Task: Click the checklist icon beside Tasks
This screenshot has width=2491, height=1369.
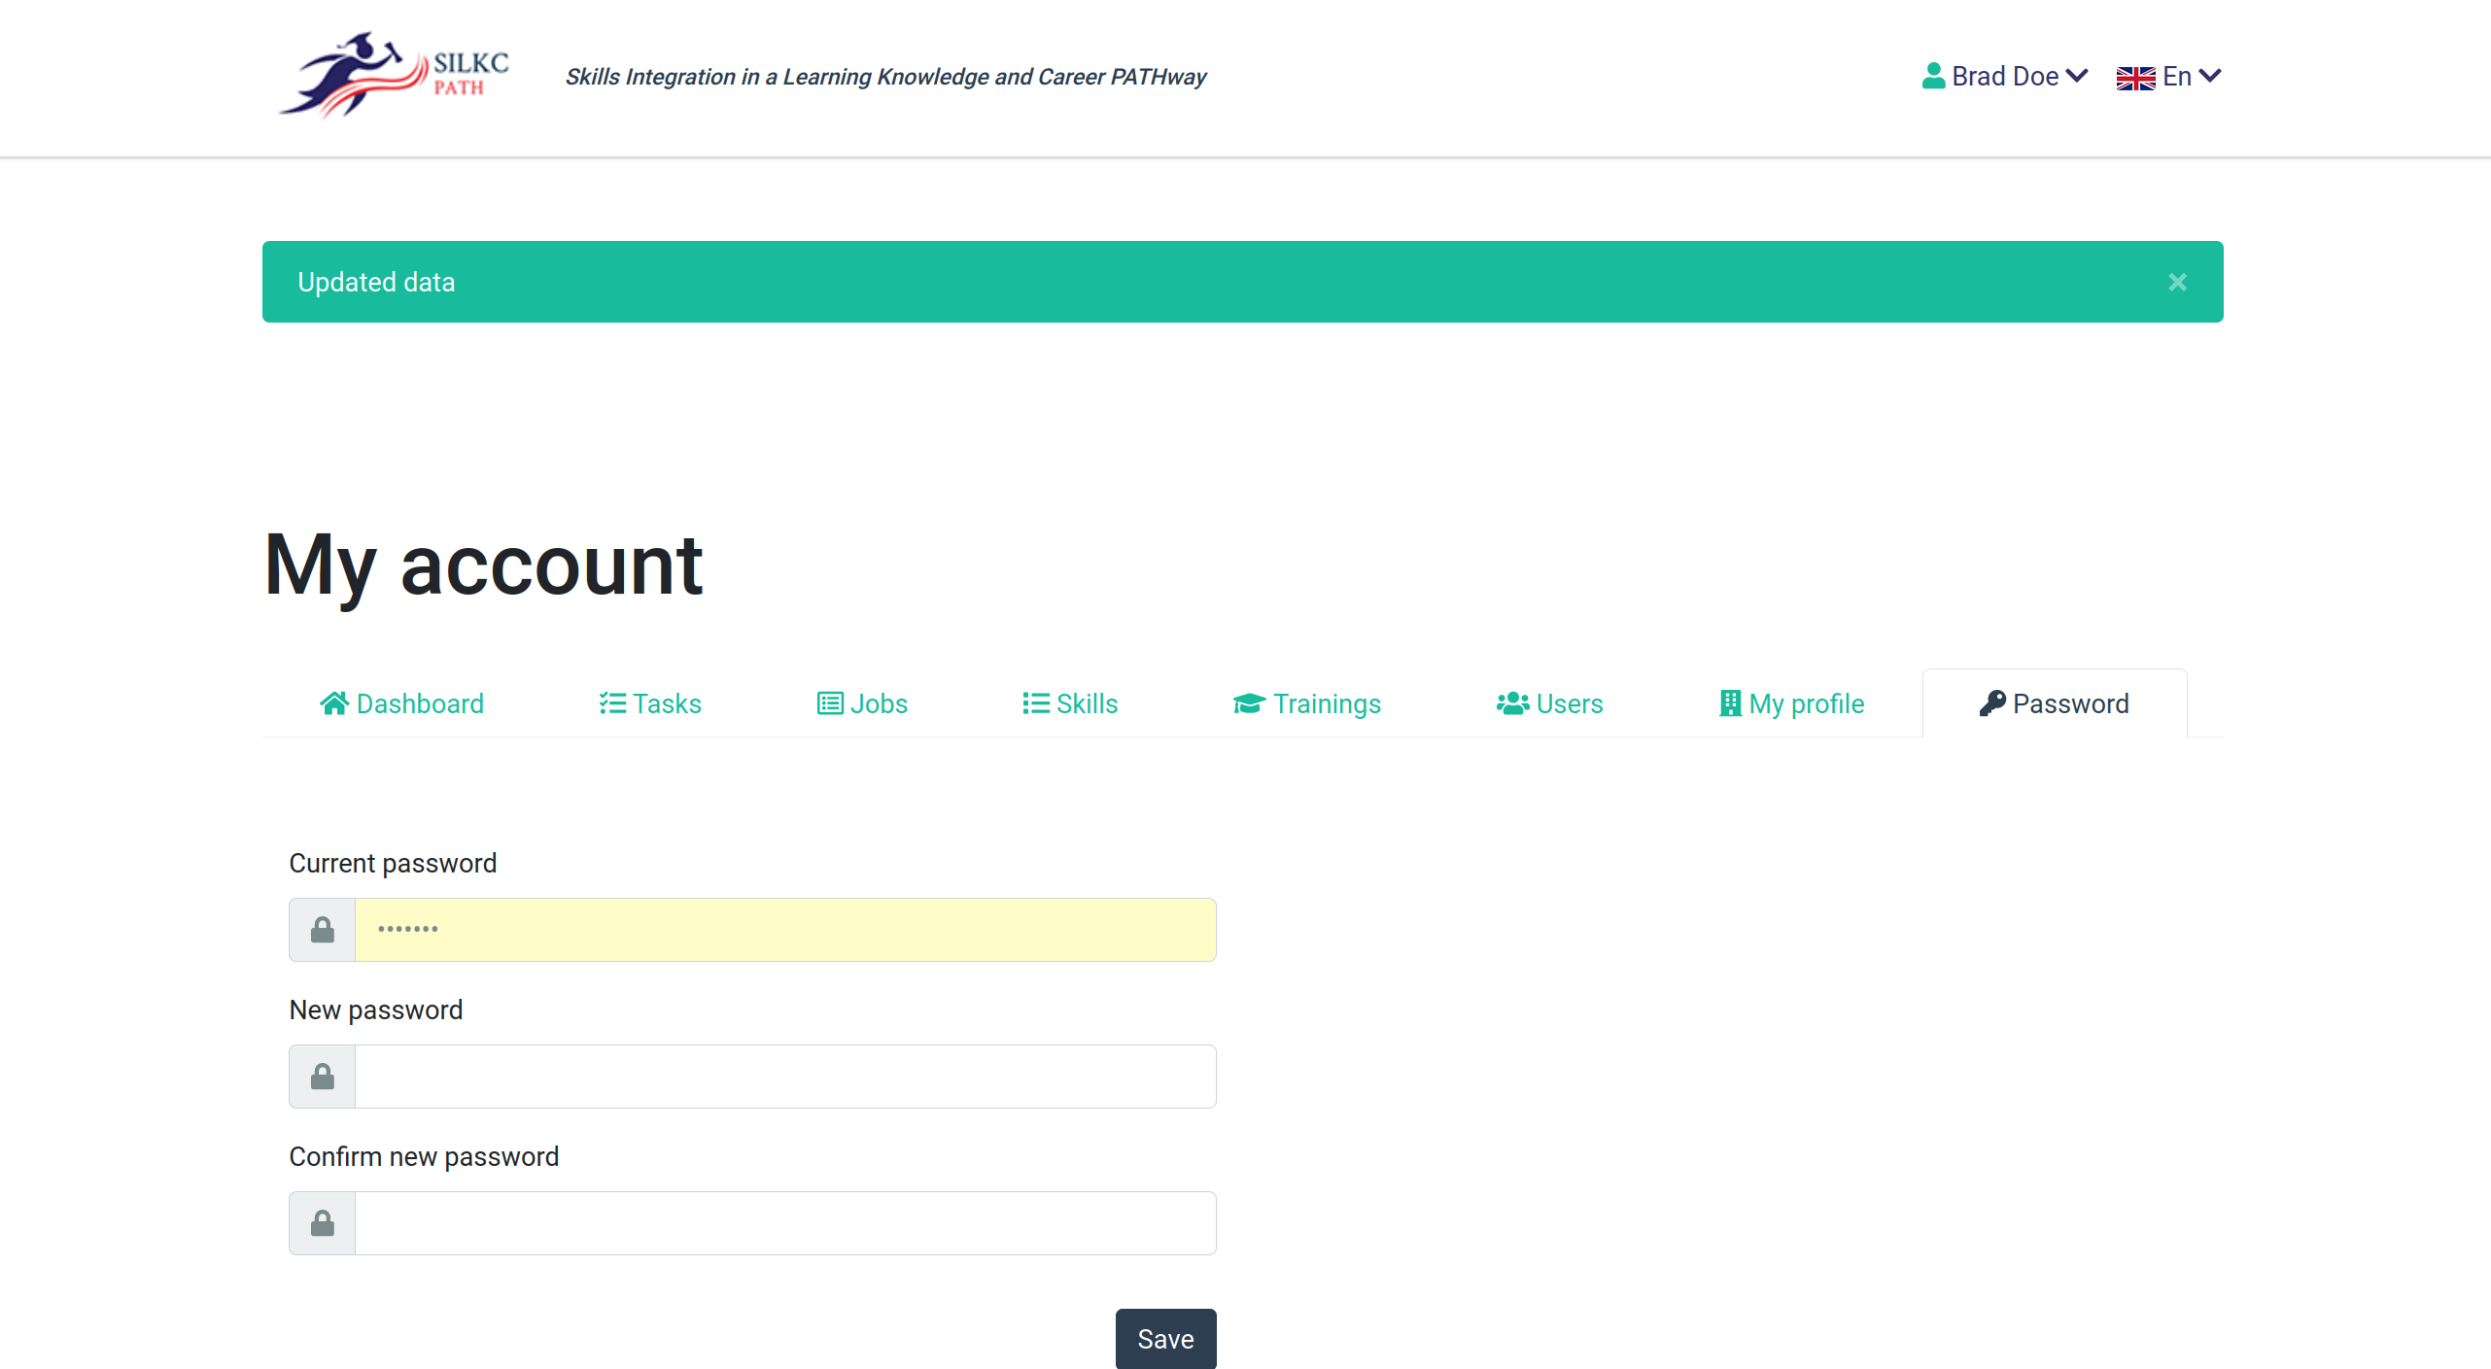Action: [612, 703]
